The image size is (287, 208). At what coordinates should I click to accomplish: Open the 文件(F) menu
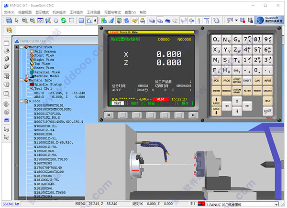coord(9,12)
